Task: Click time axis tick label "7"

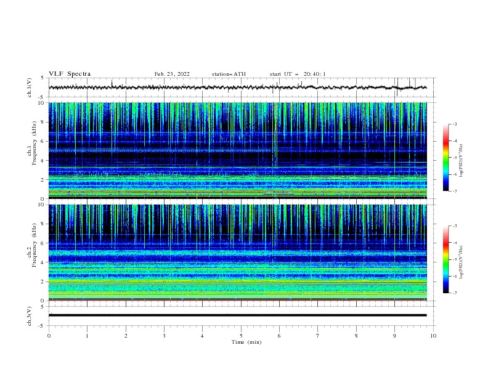Action: coord(318,336)
